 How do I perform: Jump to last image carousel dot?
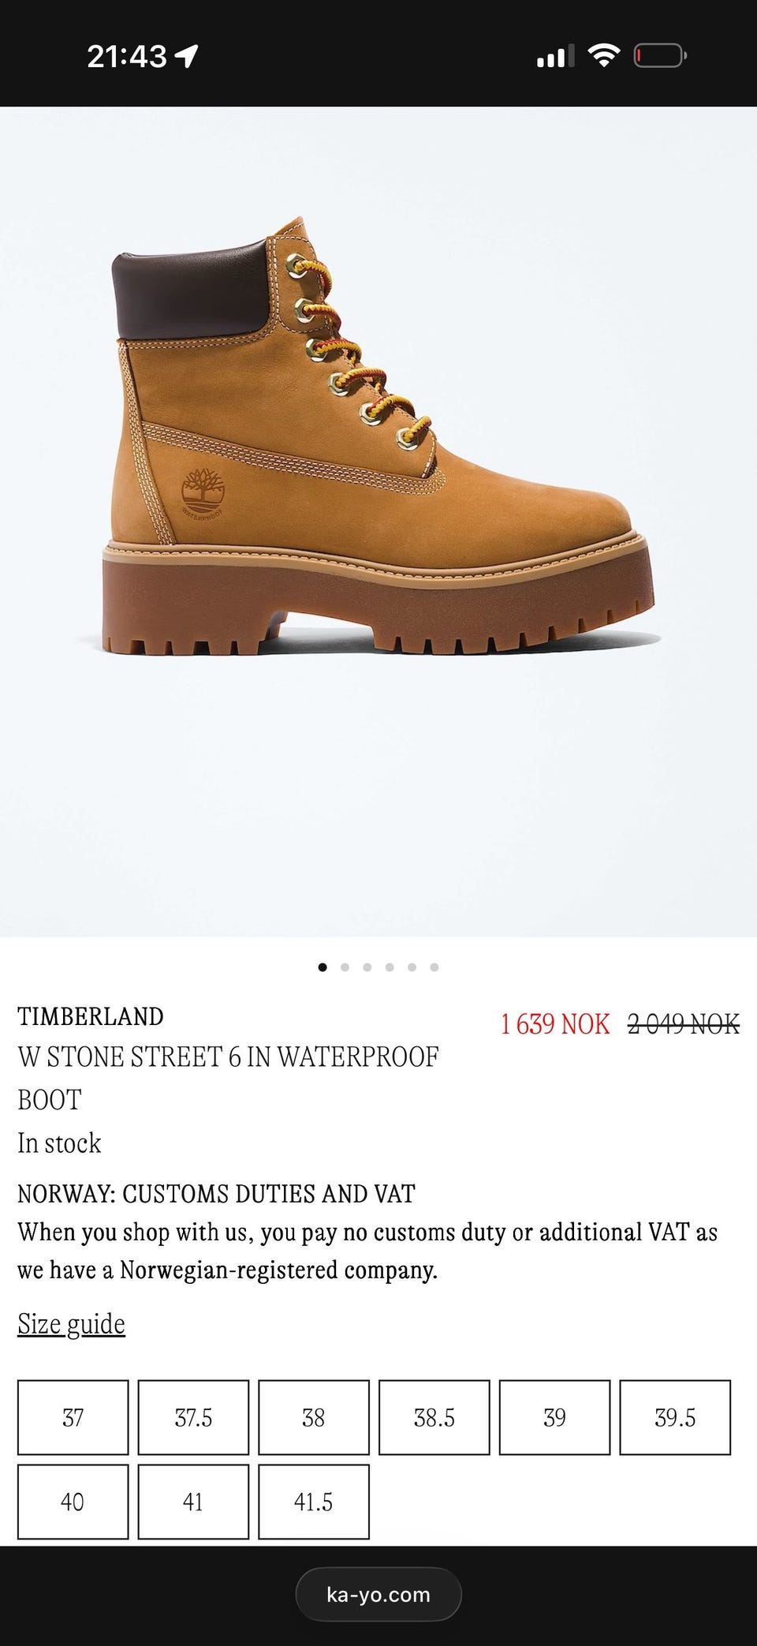434,967
